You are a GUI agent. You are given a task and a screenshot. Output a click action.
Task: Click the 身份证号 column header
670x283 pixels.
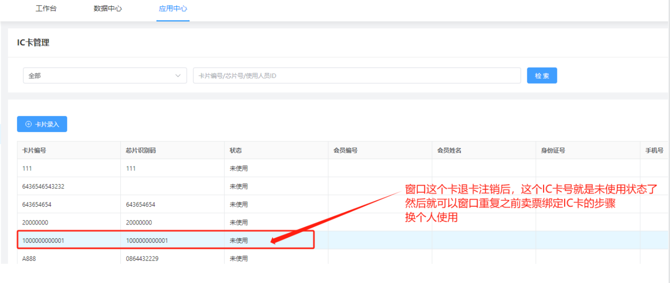click(553, 150)
